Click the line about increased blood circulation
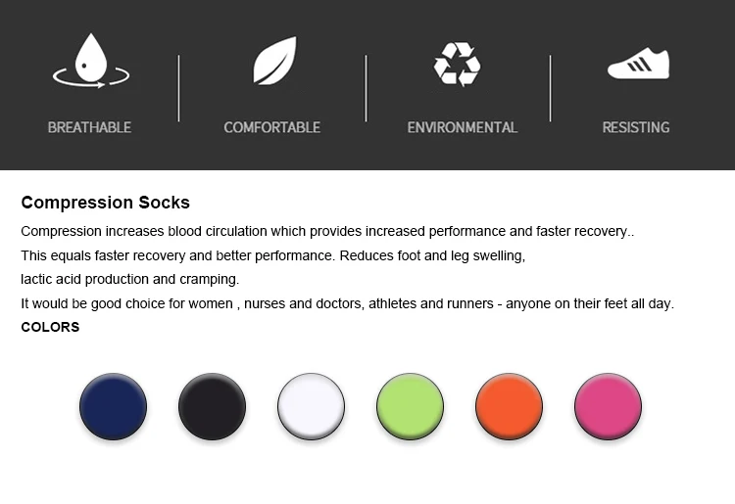This screenshot has width=735, height=504. [327, 231]
